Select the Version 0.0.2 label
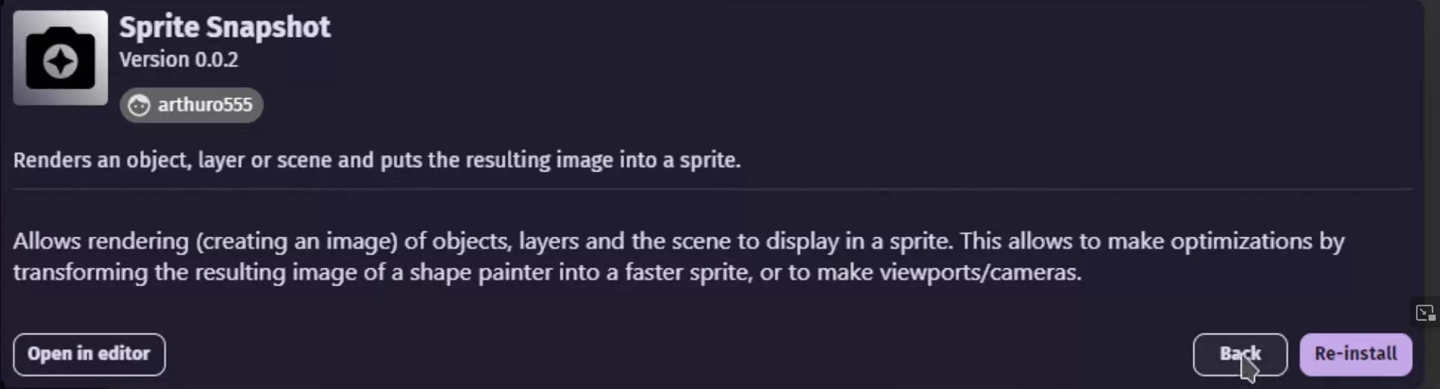Screen dimensions: 1440x389 pyautogui.click(x=178, y=59)
